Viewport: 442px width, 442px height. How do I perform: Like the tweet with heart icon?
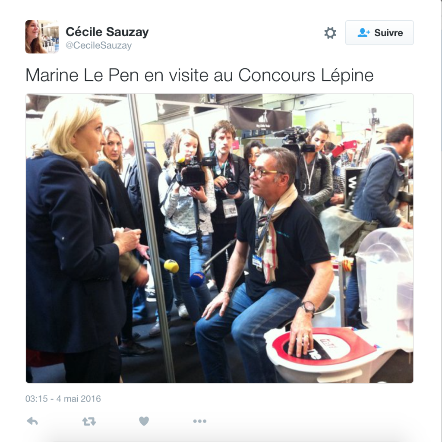pos(144,421)
